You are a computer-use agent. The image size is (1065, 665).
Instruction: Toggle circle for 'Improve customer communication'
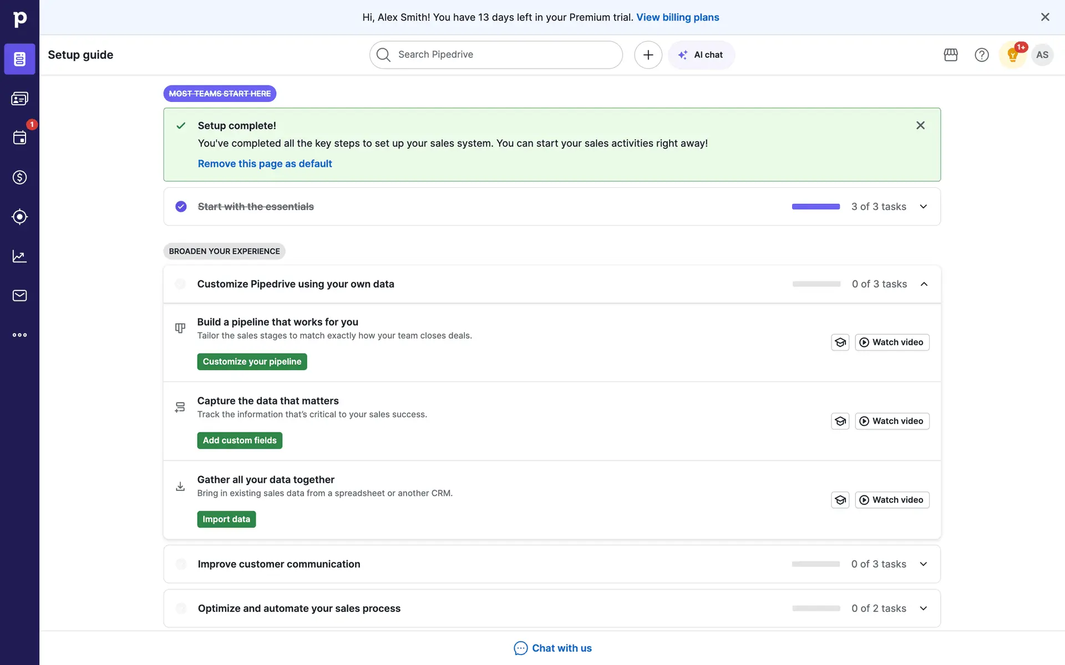181,564
